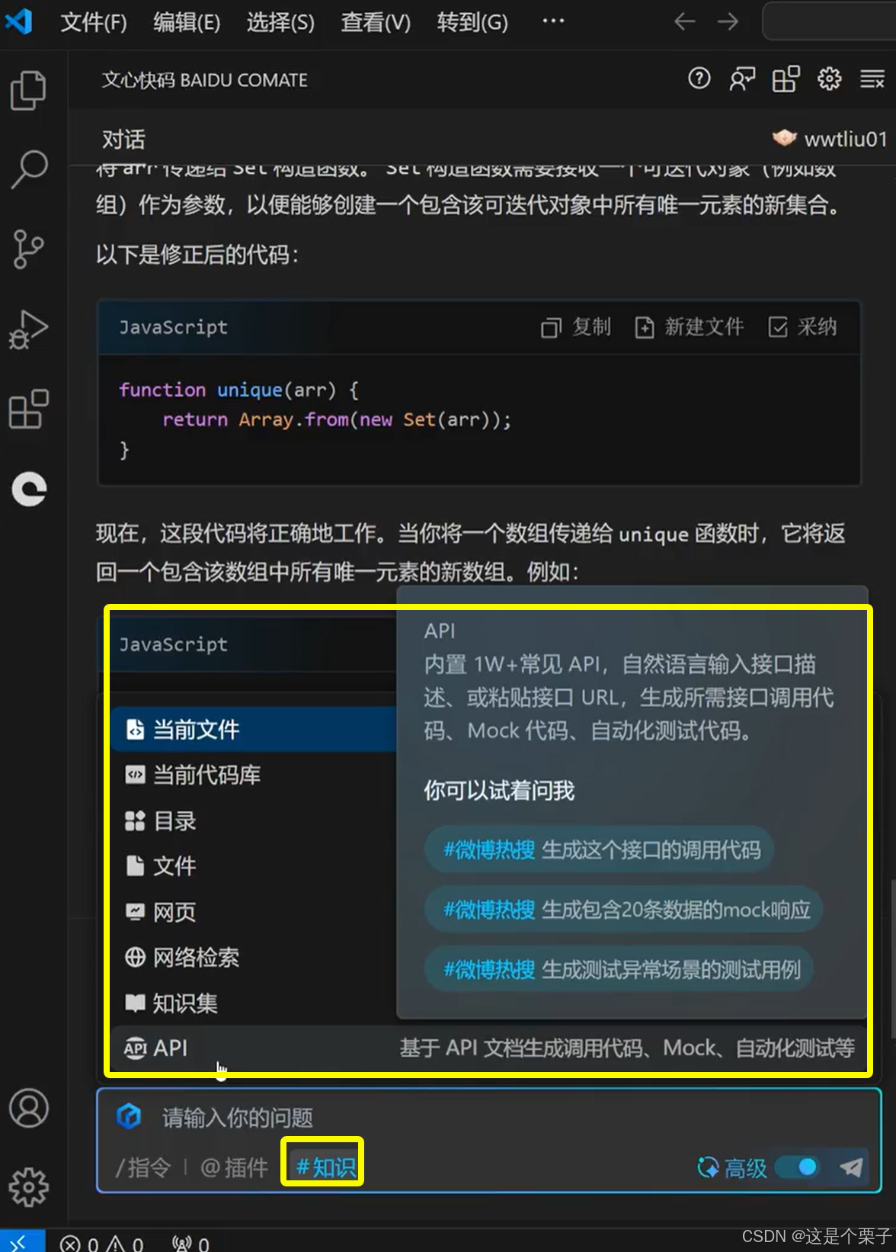Select 当前代码库 in knowledge list
Screen dimensions: 896x1252
point(254,775)
